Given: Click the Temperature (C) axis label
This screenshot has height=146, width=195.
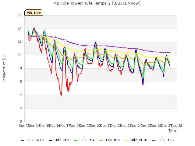Looking at the screenshot, I should pos(4,68).
